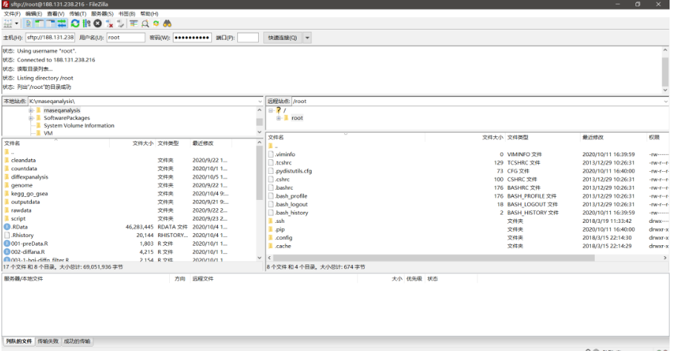Switch to the 传输失败 tab
This screenshot has height=351, width=677.
(47, 341)
